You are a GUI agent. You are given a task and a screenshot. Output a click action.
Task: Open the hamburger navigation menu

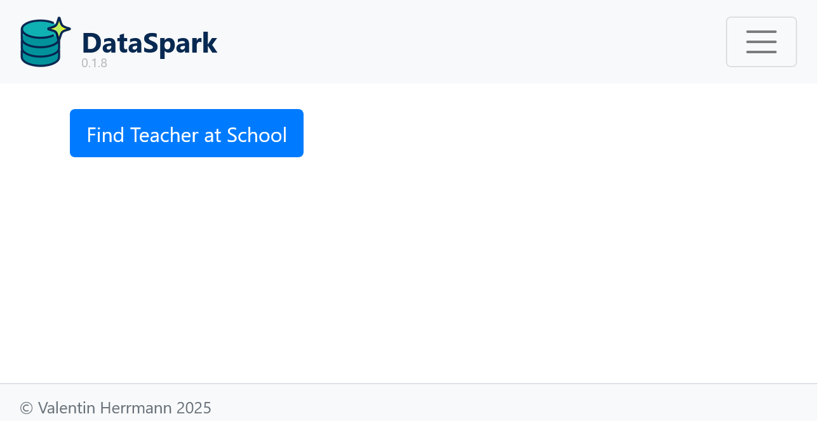[x=761, y=42]
